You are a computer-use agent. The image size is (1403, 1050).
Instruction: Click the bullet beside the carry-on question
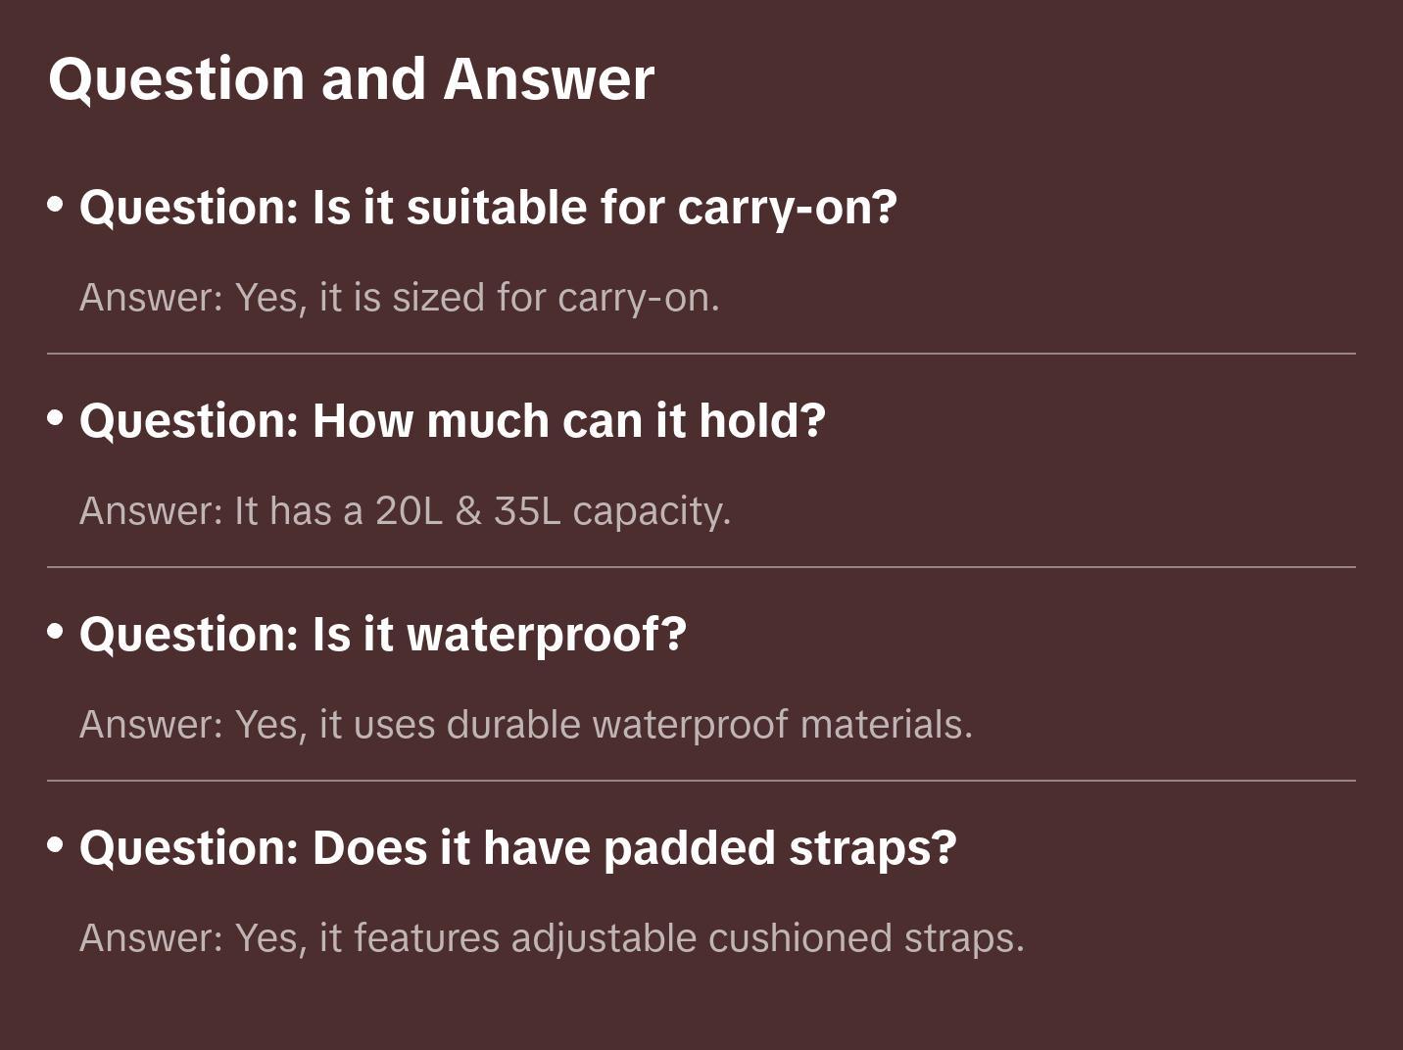(56, 205)
